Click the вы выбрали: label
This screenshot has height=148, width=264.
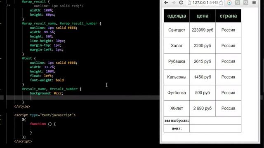coord(177,120)
